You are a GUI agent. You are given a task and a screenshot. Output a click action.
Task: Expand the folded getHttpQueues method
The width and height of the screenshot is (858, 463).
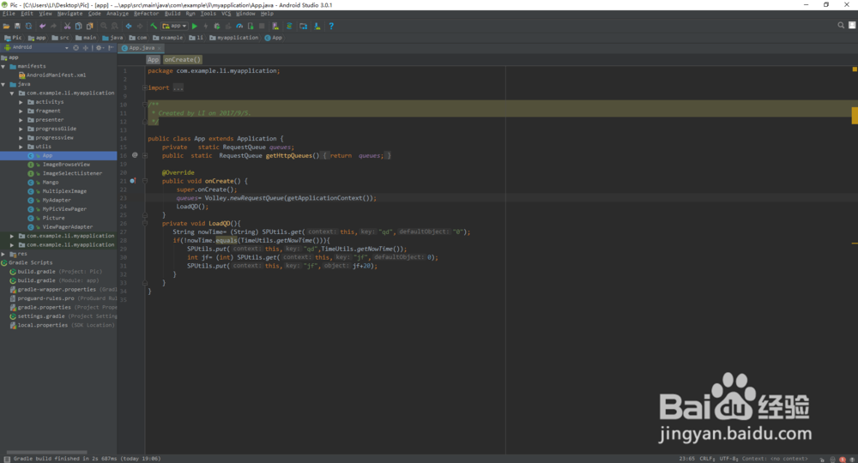coord(144,155)
